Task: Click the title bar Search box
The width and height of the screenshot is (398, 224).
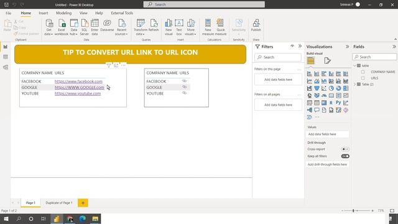Action: tap(204, 4)
